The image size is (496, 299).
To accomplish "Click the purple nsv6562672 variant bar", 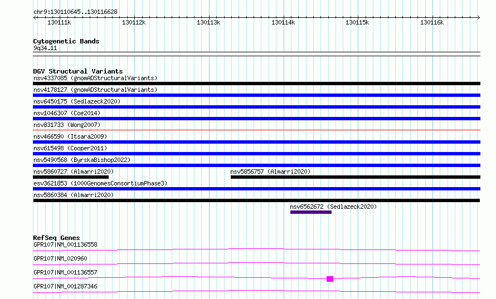I will tap(311, 212).
